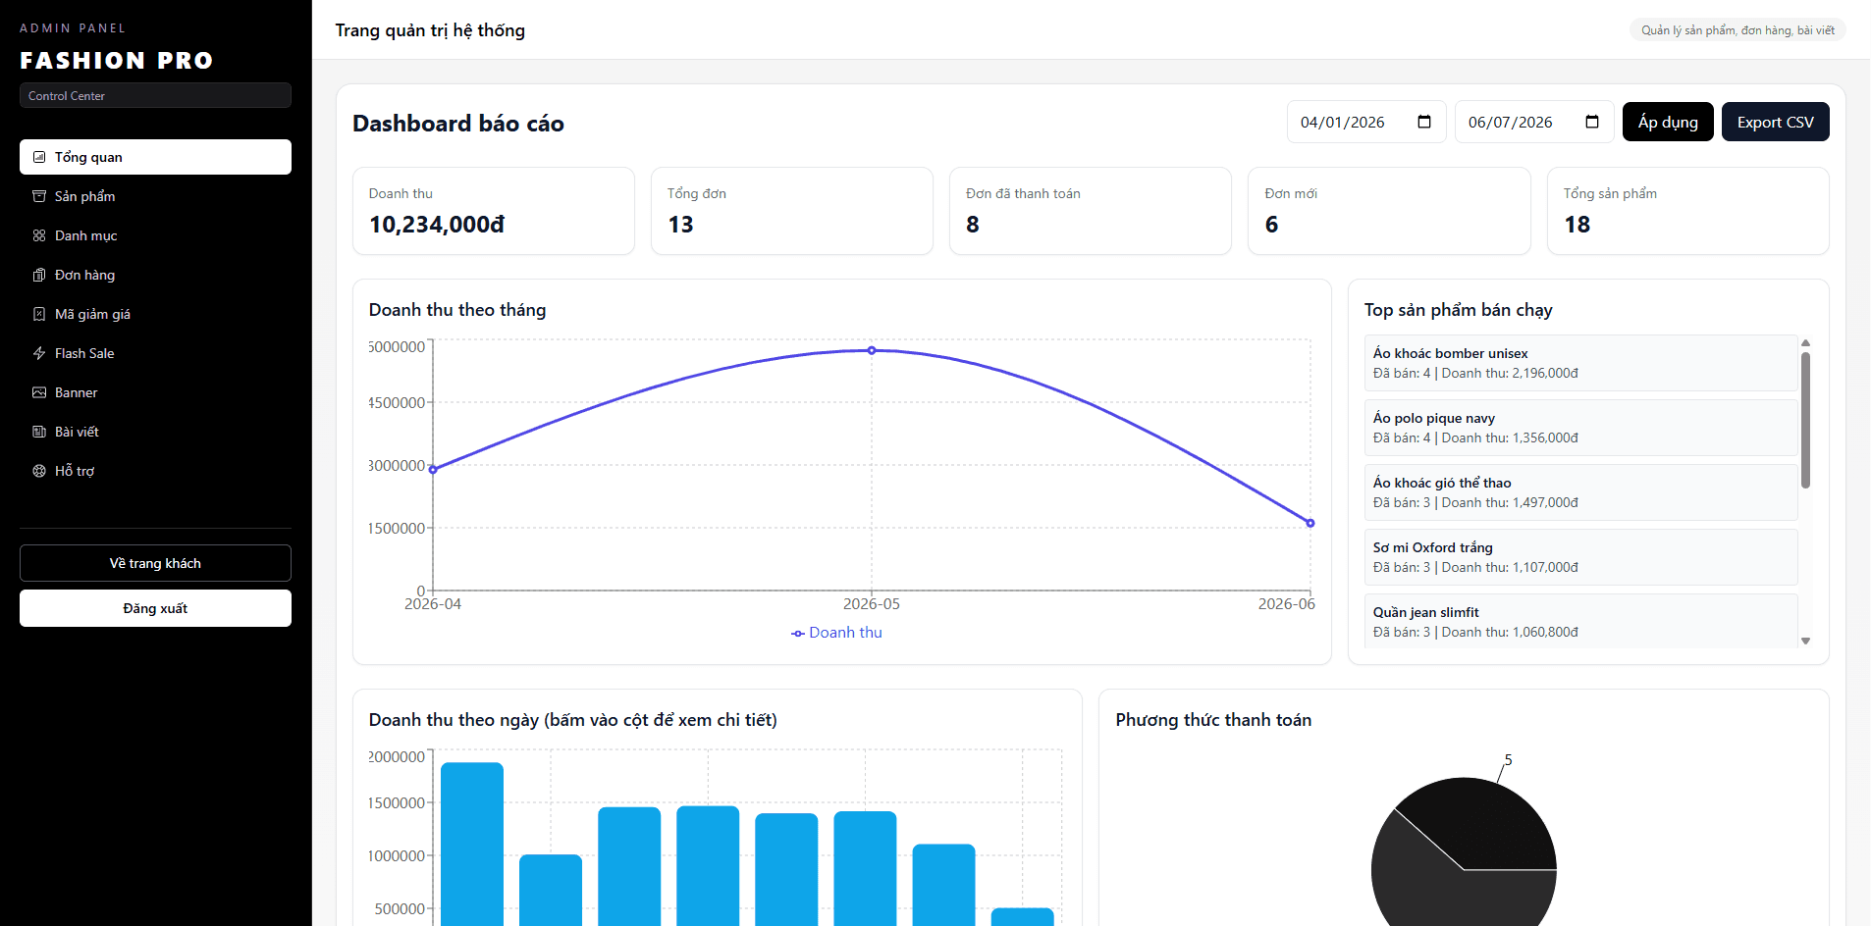
Task: Open Mã giảm giá menu entry
Action: click(155, 314)
